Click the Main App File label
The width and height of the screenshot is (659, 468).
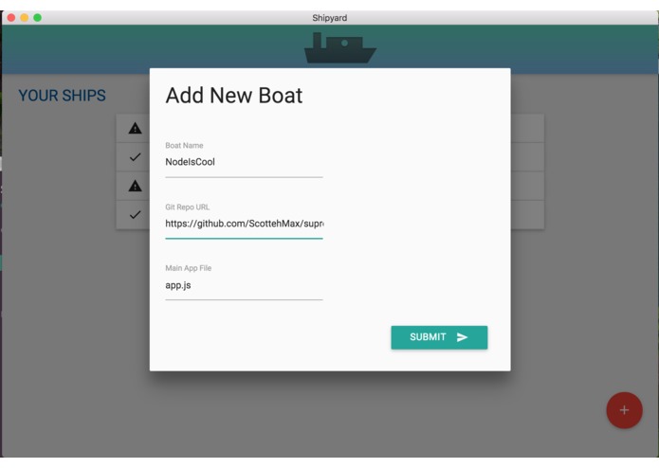[189, 268]
